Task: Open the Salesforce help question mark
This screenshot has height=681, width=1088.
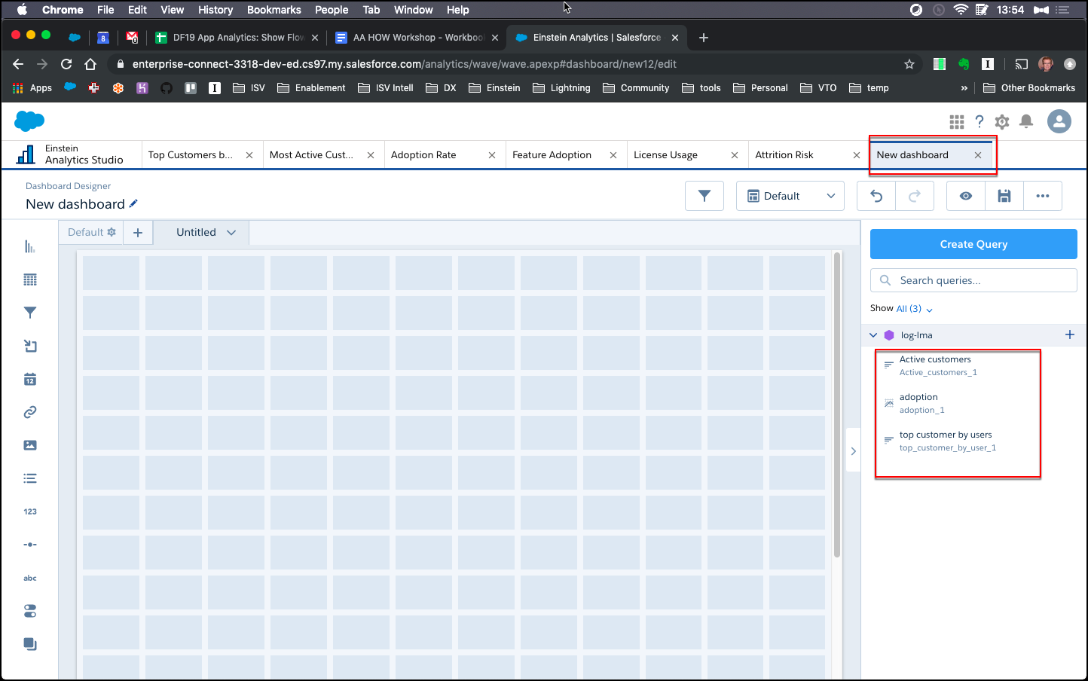Action: point(980,121)
